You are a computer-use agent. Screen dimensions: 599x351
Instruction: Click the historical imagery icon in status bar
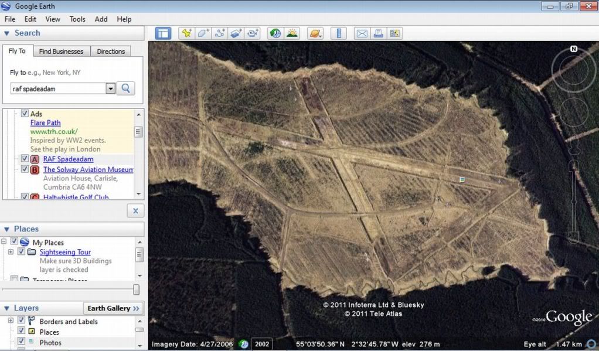tap(243, 344)
